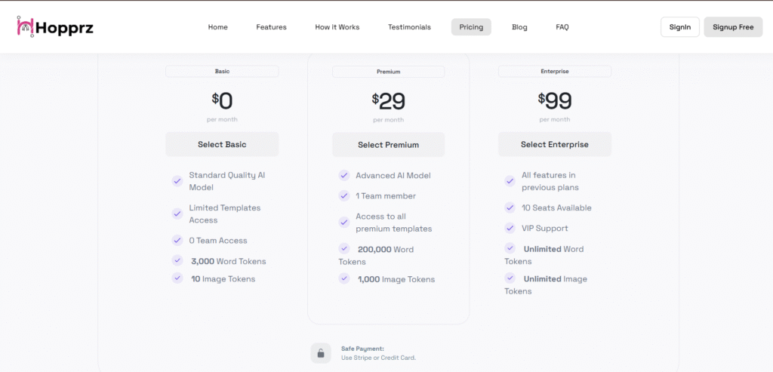The width and height of the screenshot is (773, 372).
Task: Click '10 Image Tokens' text
Action: point(223,279)
